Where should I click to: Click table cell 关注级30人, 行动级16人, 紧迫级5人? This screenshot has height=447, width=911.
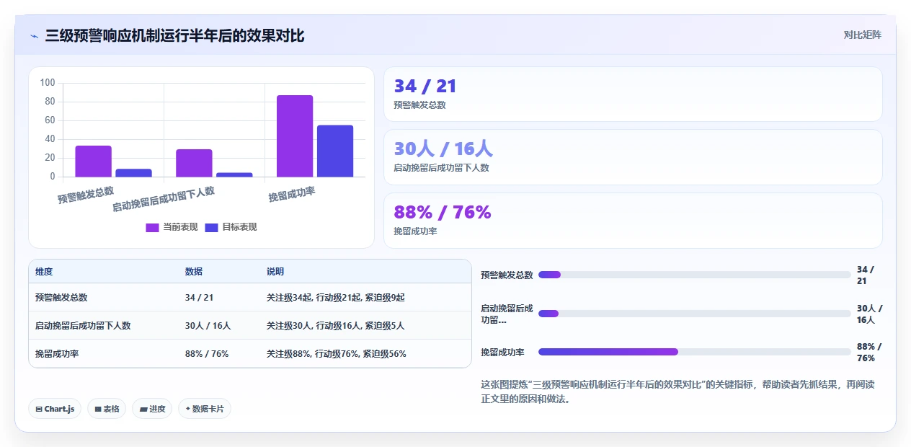(336, 325)
